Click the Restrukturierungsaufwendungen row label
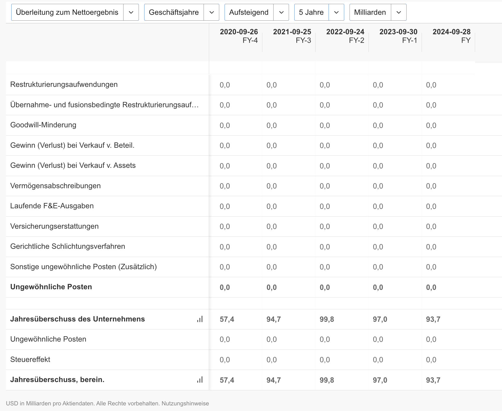This screenshot has height=411, width=502. click(64, 85)
